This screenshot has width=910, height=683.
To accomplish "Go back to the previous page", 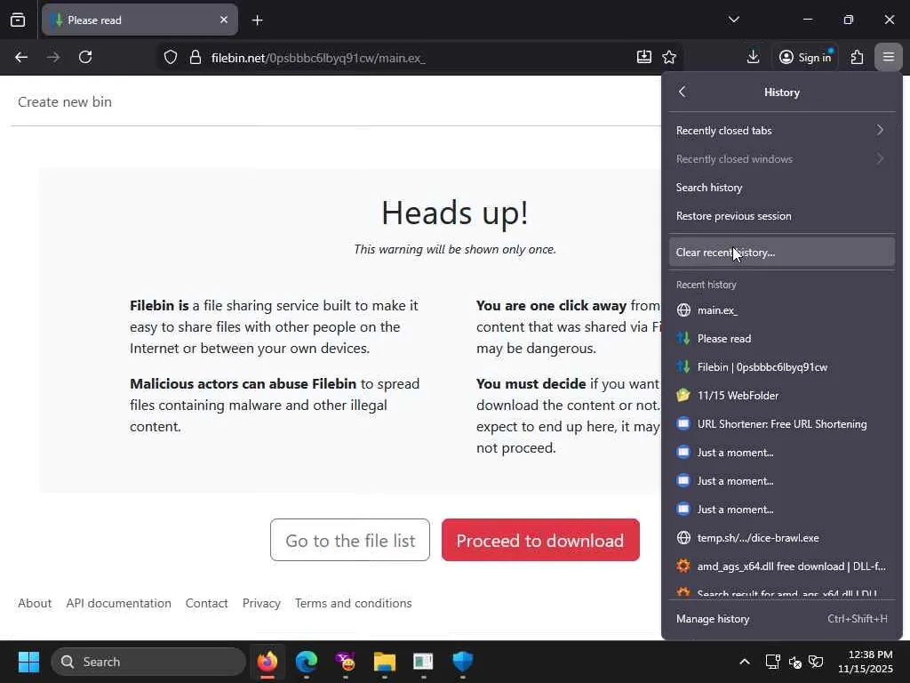I will coord(21,57).
